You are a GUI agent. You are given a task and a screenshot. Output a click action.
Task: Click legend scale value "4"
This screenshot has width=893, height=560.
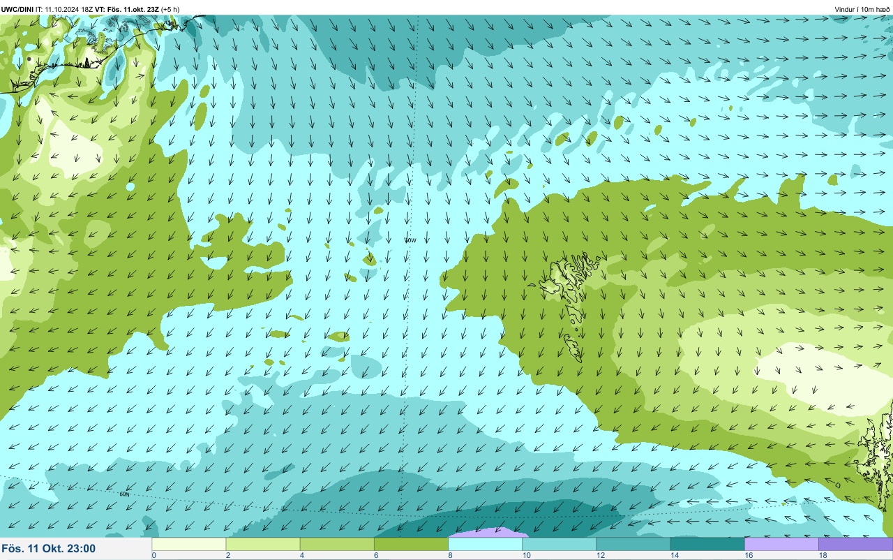click(x=301, y=555)
